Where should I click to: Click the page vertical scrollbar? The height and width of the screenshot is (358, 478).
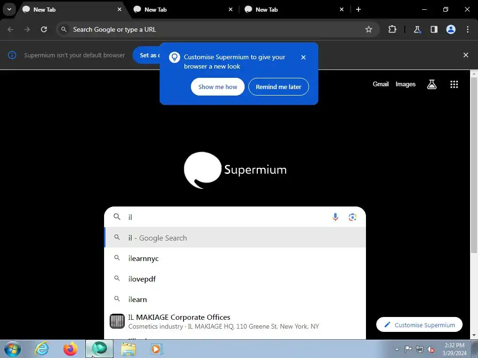474,165
